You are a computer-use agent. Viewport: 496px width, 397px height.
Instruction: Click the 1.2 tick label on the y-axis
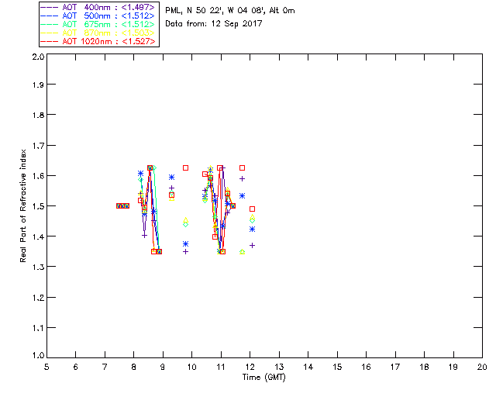tap(38, 298)
